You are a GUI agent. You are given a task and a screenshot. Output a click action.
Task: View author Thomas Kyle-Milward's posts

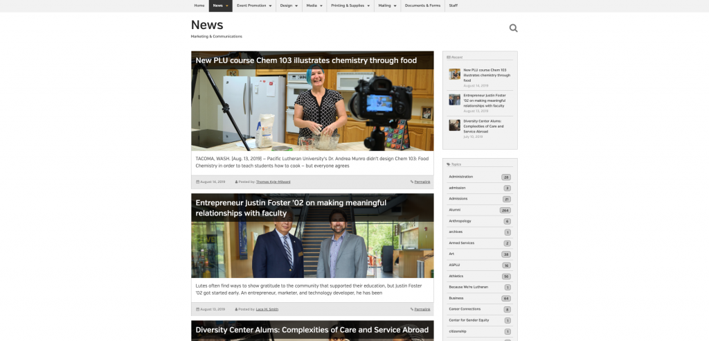pos(273,182)
